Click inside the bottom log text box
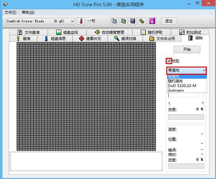The image size is (216, 179). click(x=86, y=161)
